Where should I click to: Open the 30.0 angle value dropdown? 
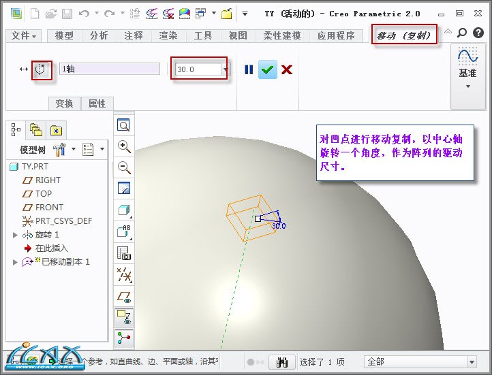[226, 69]
